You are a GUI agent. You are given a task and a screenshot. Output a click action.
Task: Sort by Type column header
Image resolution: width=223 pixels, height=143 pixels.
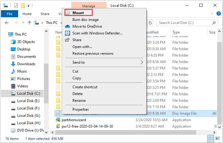(x=176, y=32)
